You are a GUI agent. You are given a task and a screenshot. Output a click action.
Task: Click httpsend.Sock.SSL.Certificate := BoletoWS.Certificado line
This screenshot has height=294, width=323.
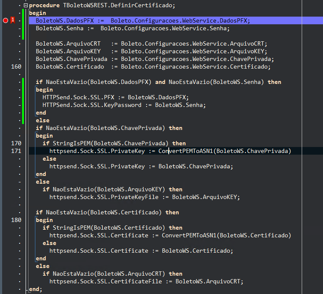[141, 251]
